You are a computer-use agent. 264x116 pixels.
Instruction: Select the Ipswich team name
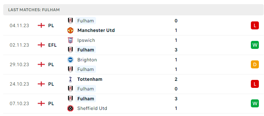[x=86, y=40]
